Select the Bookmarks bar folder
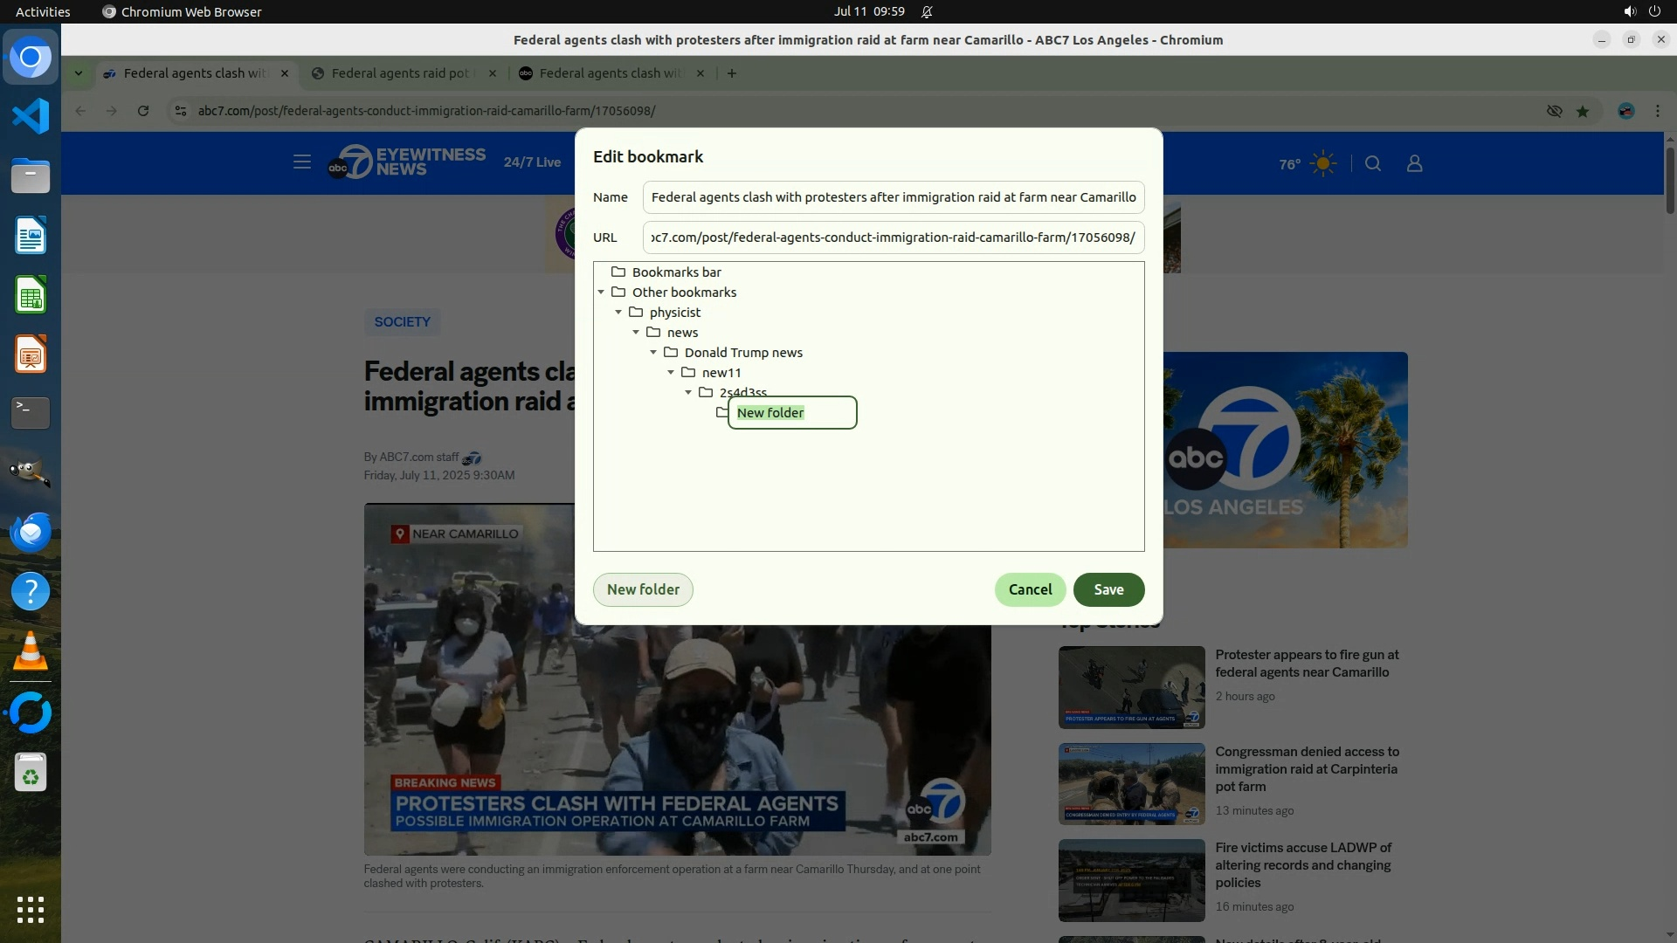The width and height of the screenshot is (1677, 943). tap(676, 272)
